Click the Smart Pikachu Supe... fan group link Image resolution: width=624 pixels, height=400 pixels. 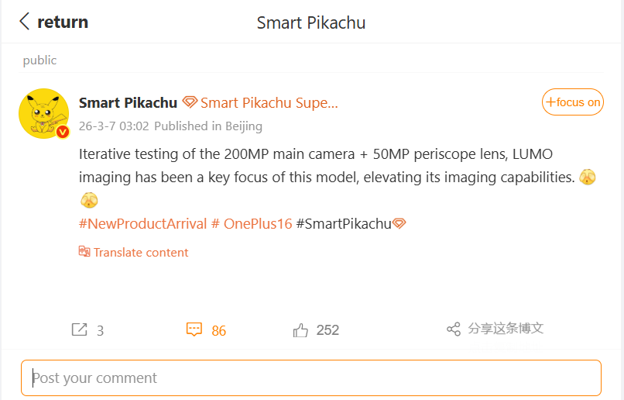pos(269,103)
